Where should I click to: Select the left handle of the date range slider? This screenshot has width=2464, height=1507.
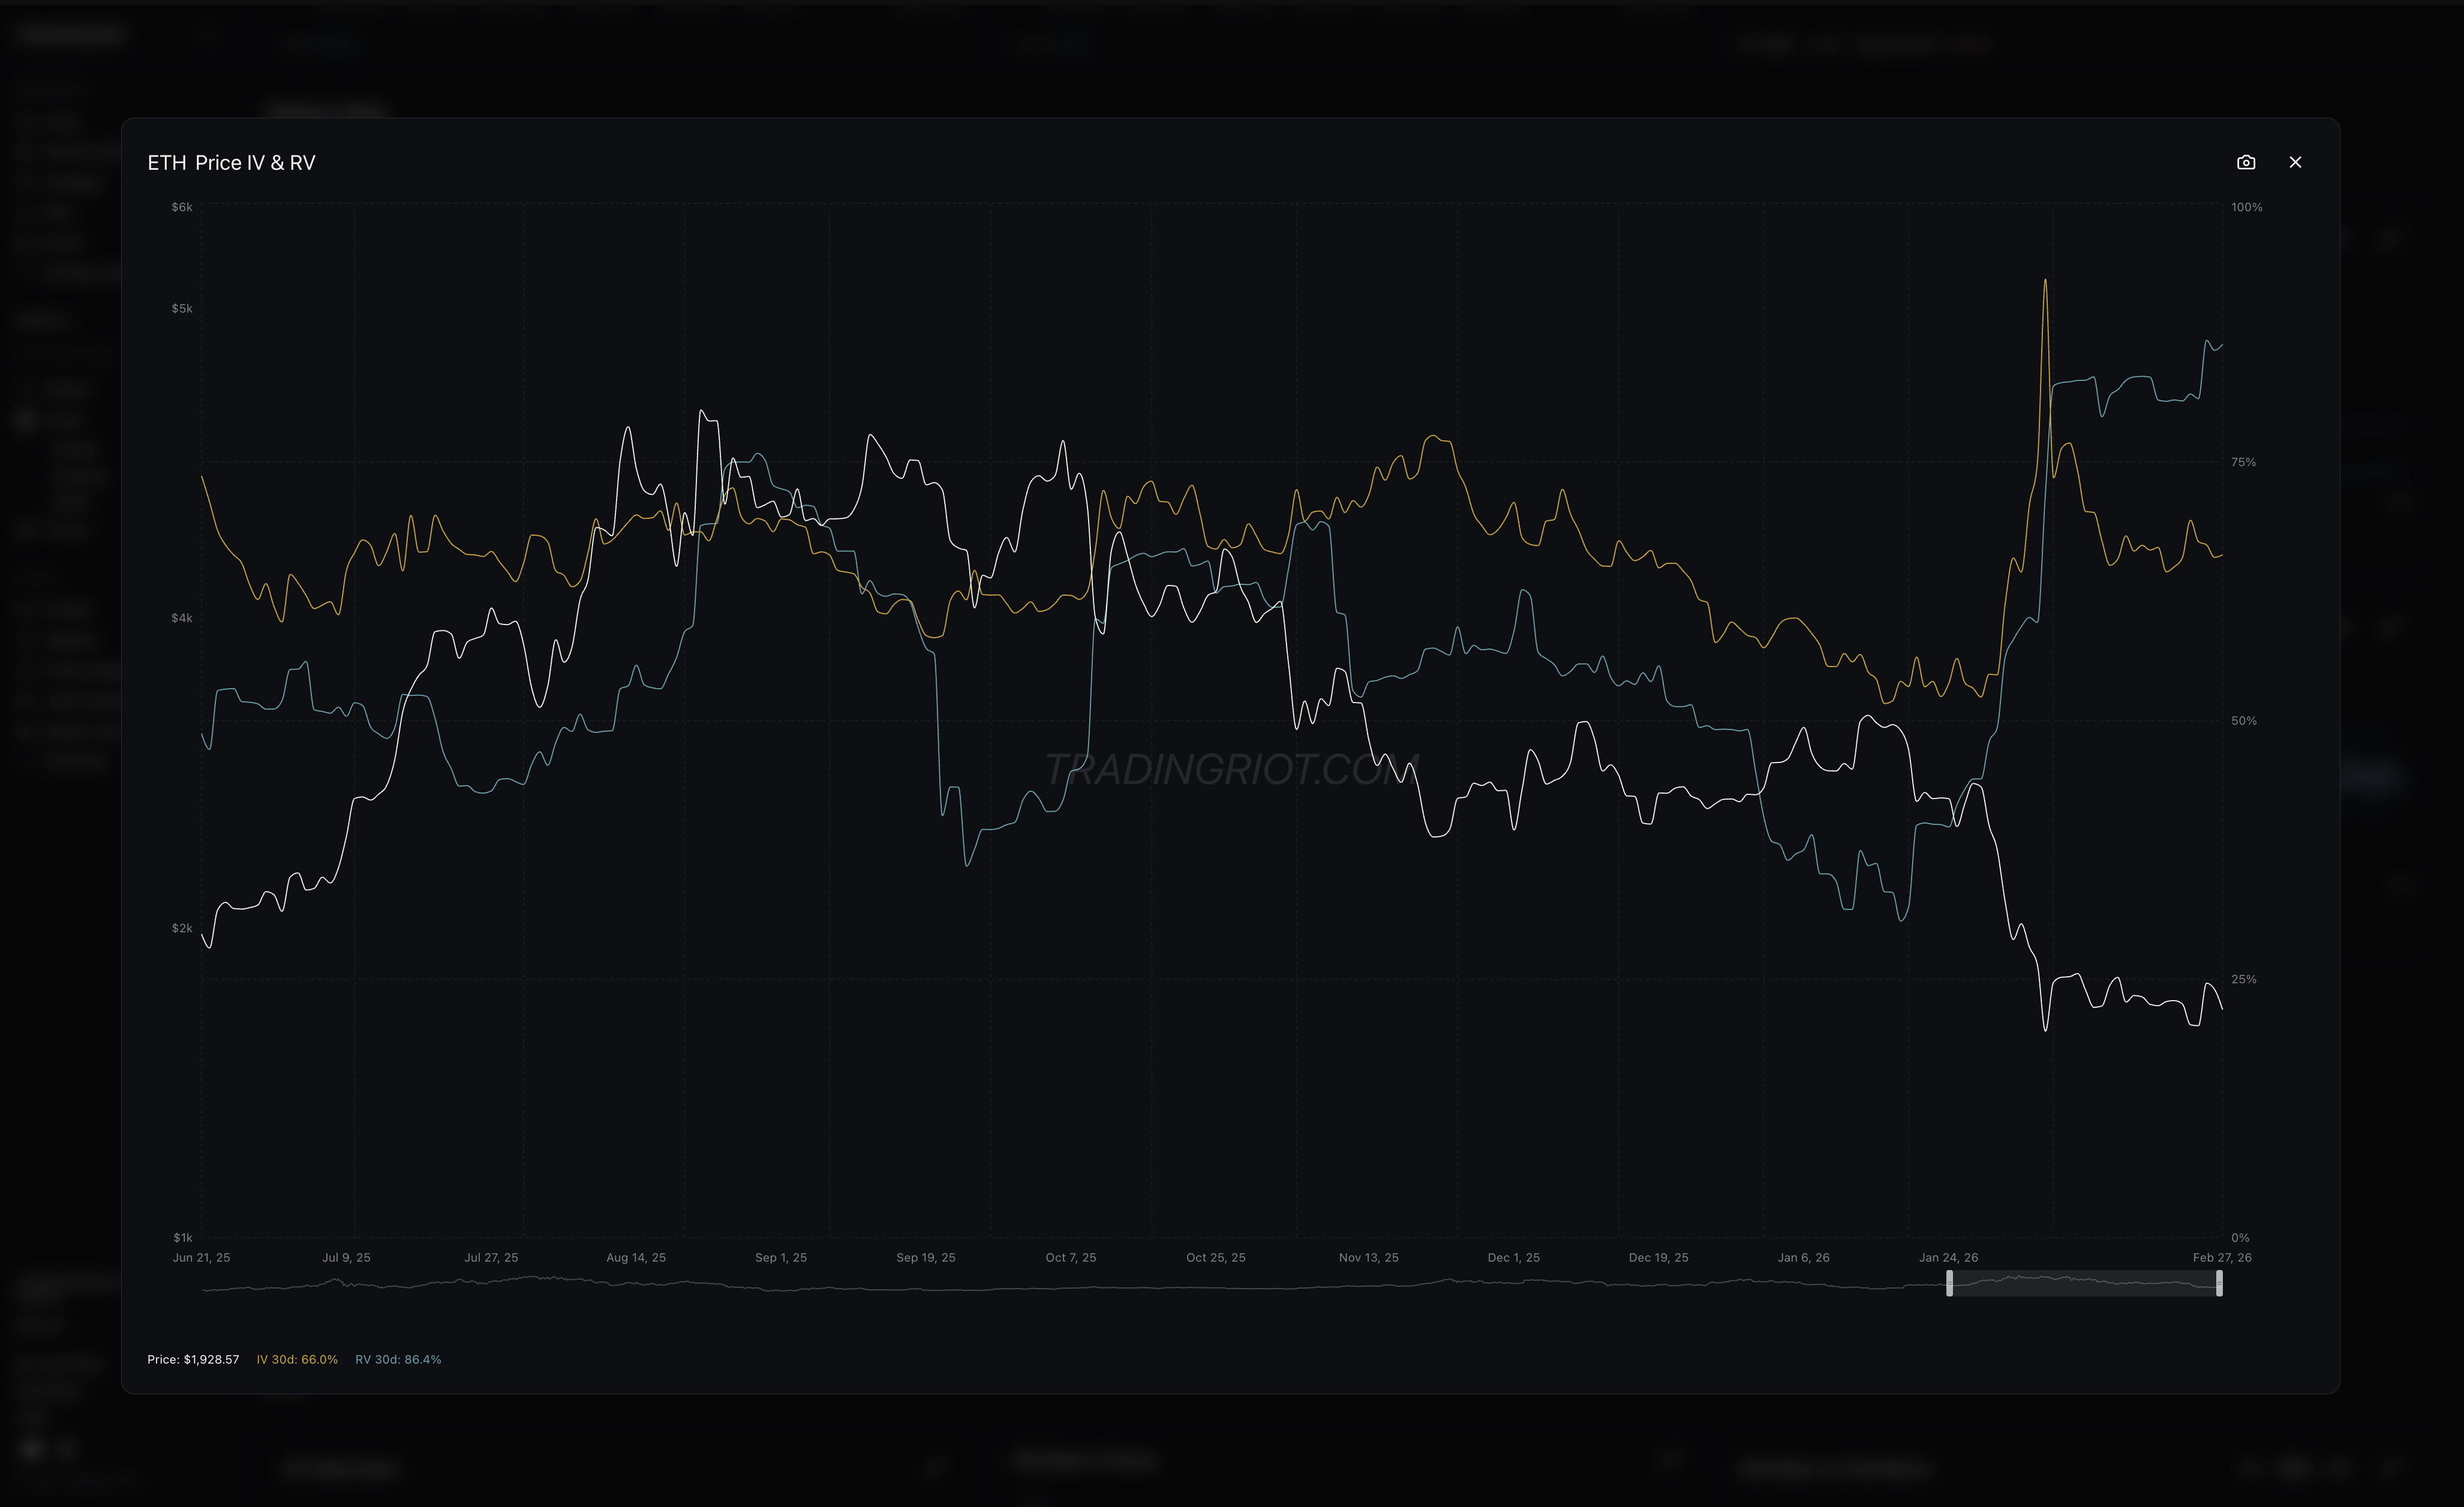tap(1950, 1284)
